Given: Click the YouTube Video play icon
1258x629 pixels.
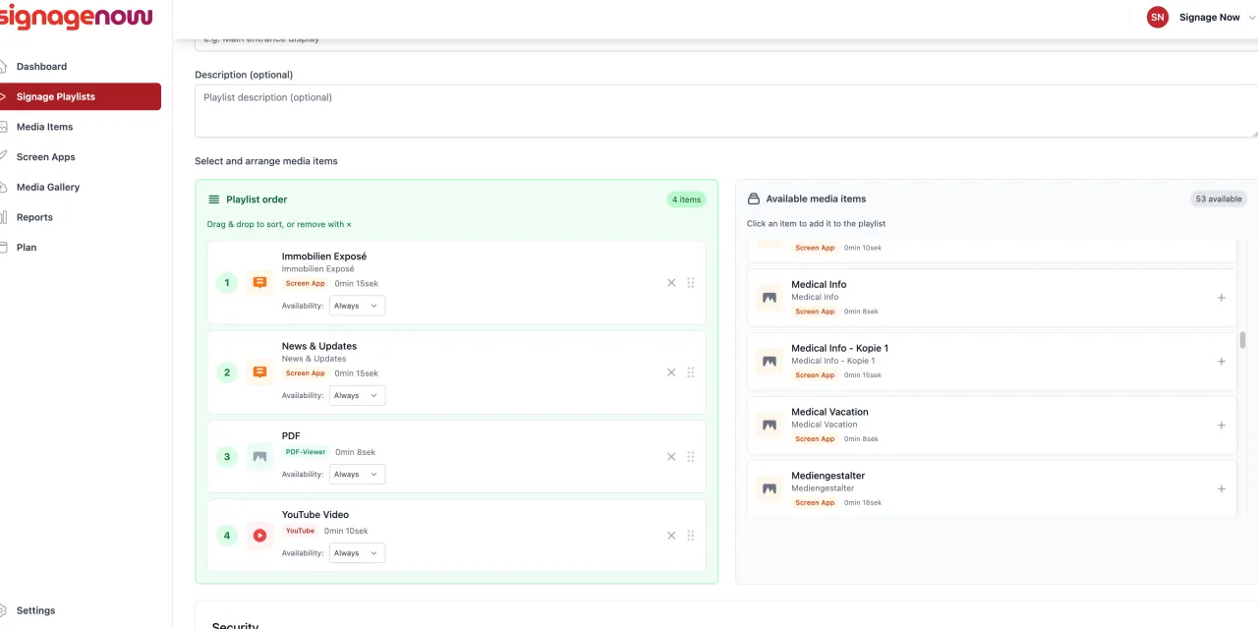Looking at the screenshot, I should coord(259,536).
